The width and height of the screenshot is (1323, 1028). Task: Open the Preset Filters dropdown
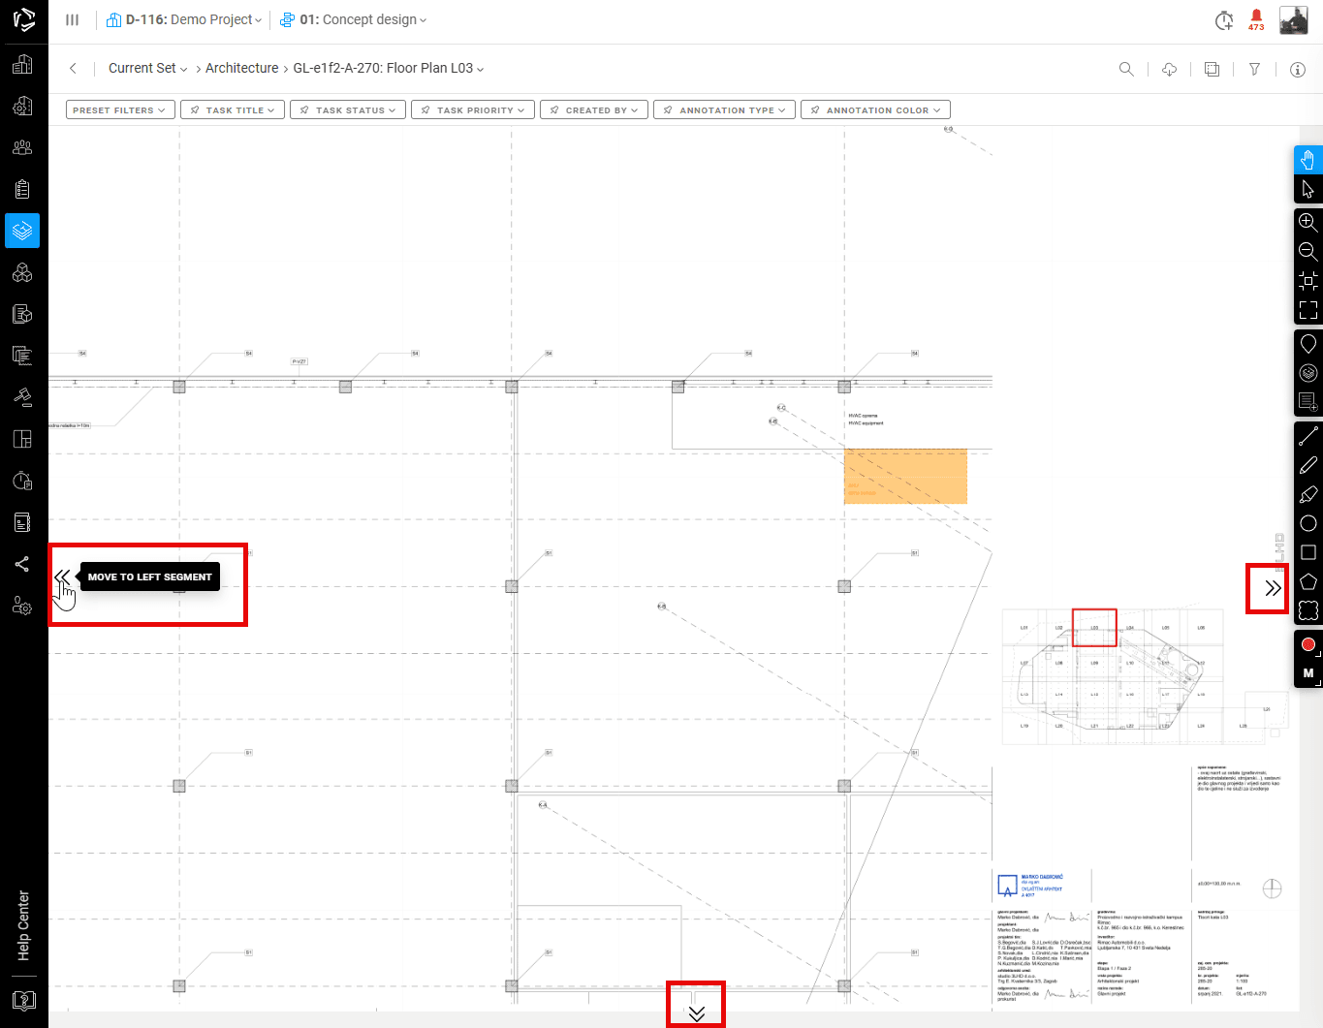[x=120, y=110]
